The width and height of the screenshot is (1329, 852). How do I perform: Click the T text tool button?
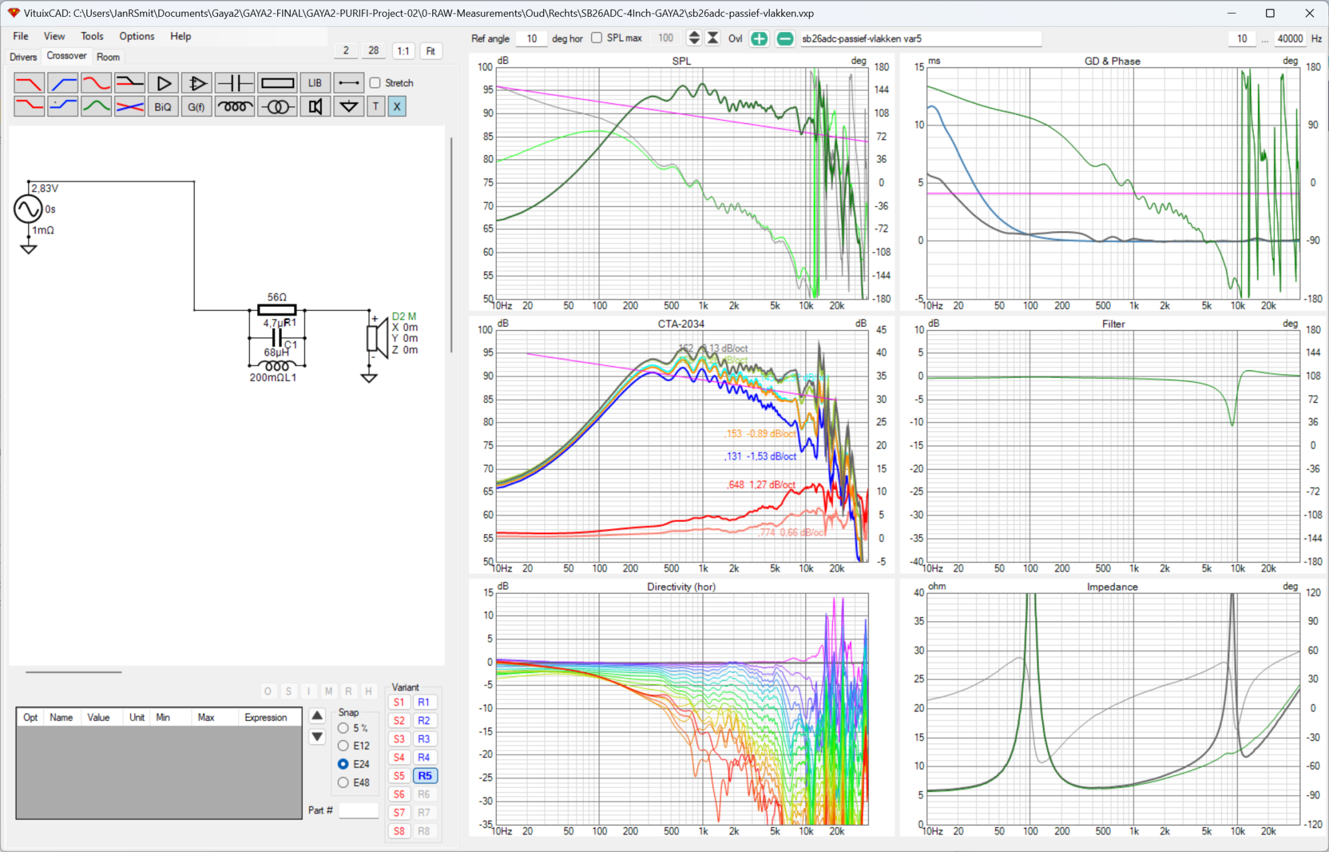(x=376, y=106)
